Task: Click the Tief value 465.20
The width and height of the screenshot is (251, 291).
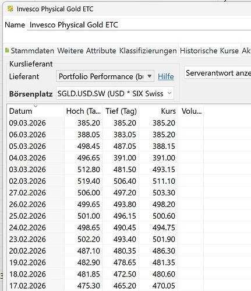Action: coord(125,286)
